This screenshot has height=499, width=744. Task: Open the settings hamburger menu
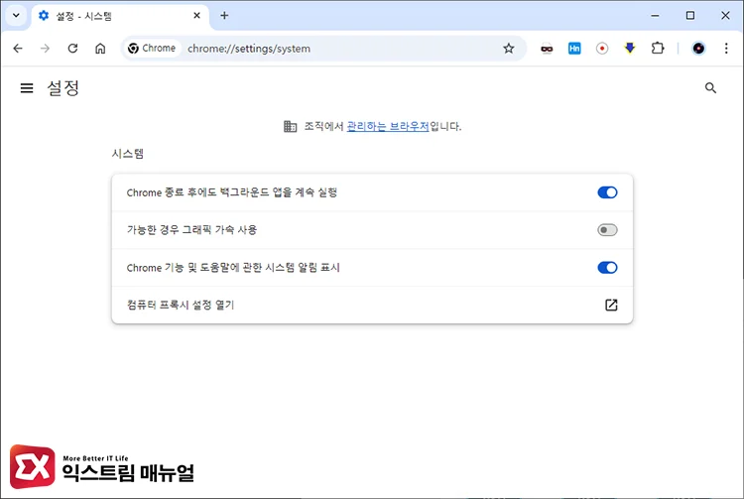27,87
